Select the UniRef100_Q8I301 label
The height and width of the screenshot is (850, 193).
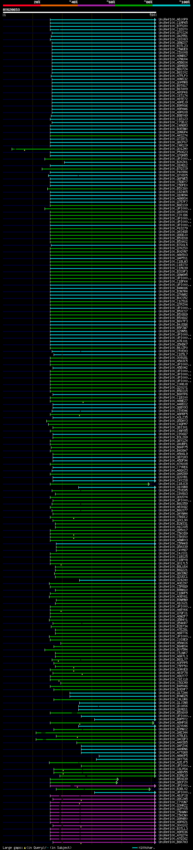[x=173, y=427]
